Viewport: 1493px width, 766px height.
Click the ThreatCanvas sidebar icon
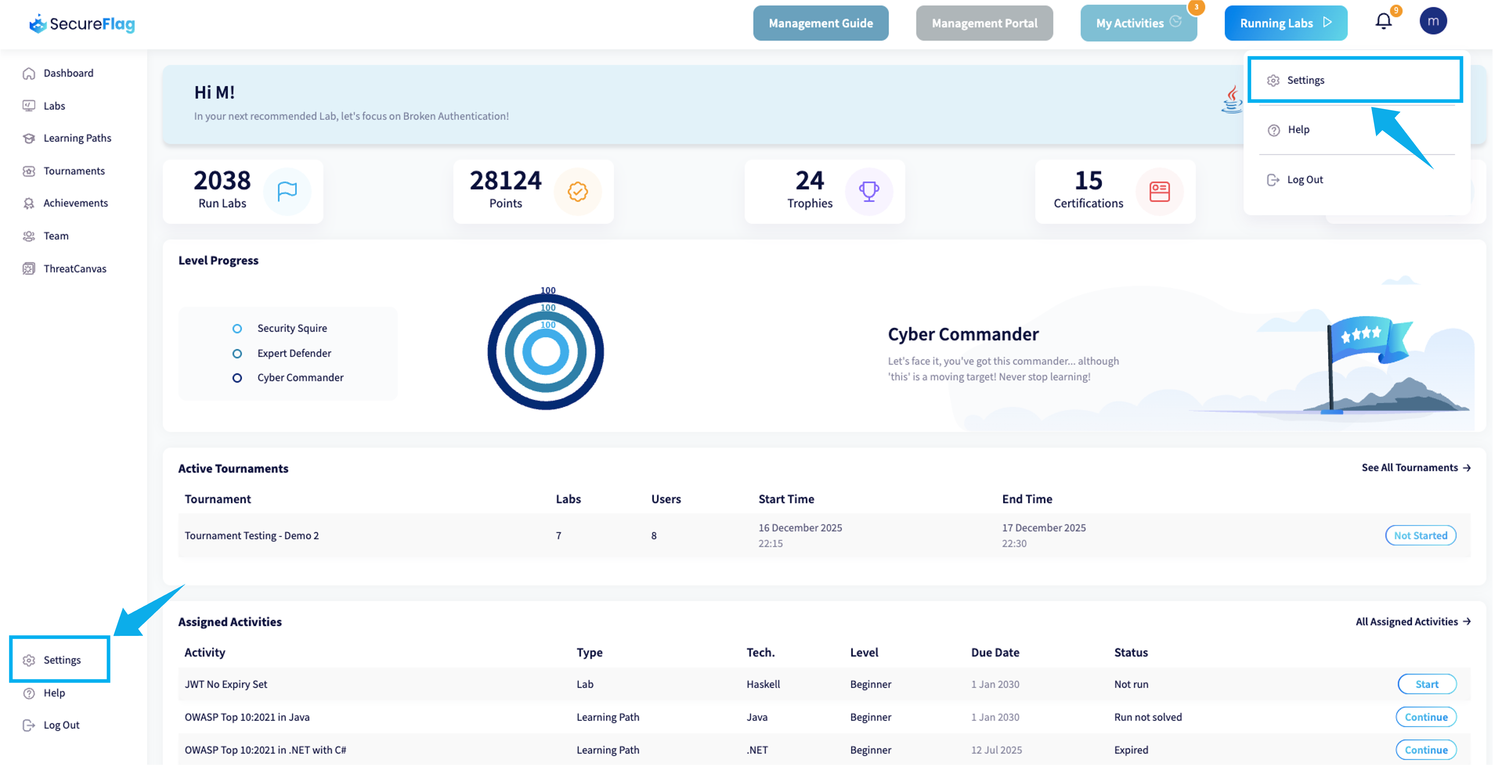[29, 269]
